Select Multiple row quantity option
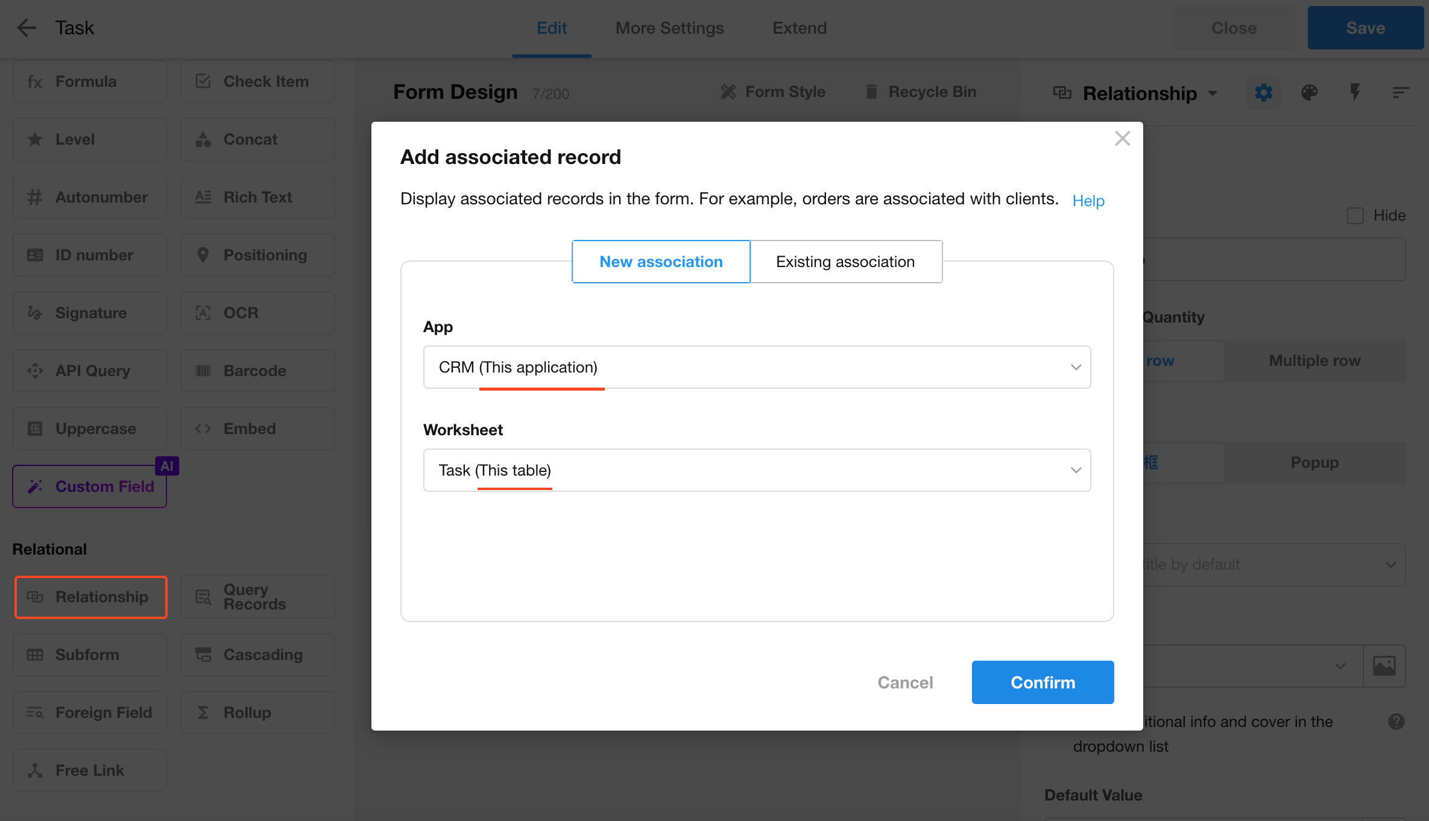 [x=1314, y=360]
